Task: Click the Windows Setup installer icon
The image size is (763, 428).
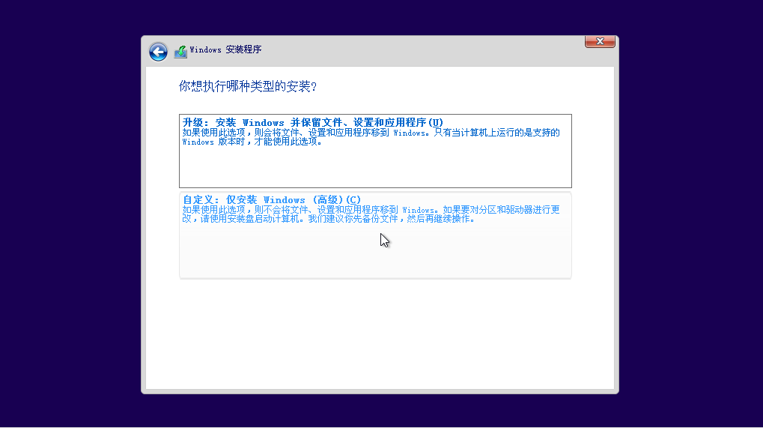Action: 180,52
